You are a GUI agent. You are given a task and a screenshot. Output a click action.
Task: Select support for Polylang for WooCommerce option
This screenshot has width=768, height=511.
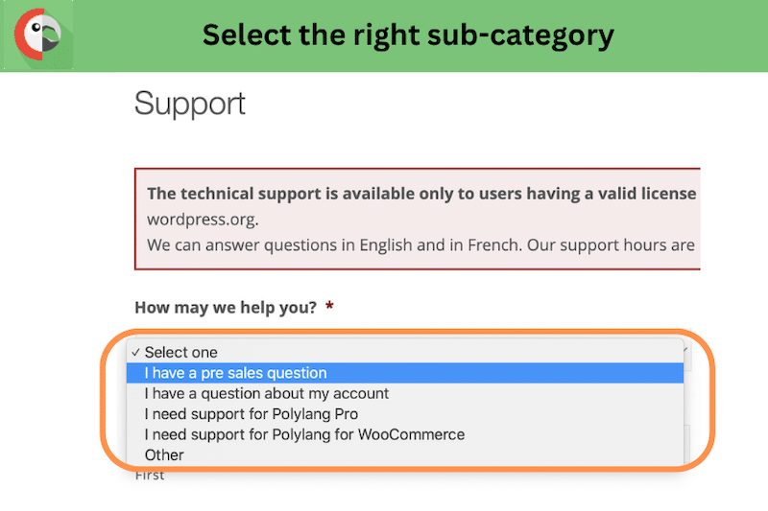pyautogui.click(x=404, y=434)
